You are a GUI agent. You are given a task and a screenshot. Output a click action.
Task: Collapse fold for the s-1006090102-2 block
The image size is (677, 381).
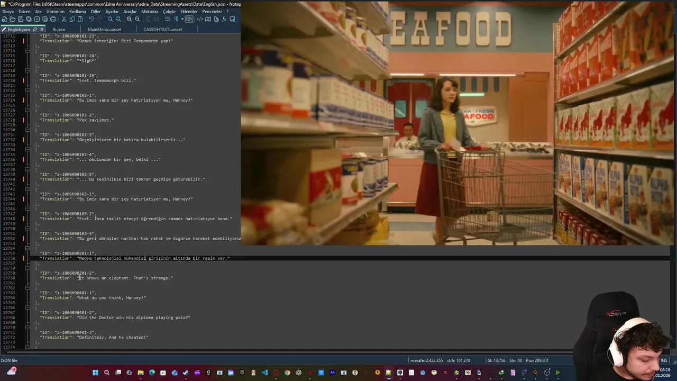28,110
